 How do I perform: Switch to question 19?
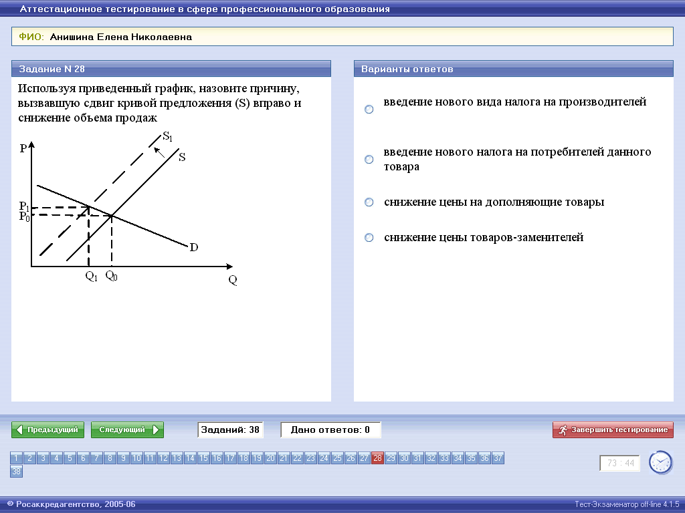pos(257,458)
